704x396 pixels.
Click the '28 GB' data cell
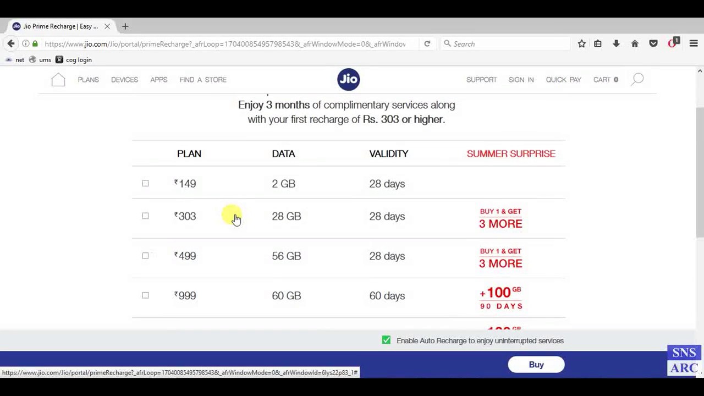click(286, 216)
